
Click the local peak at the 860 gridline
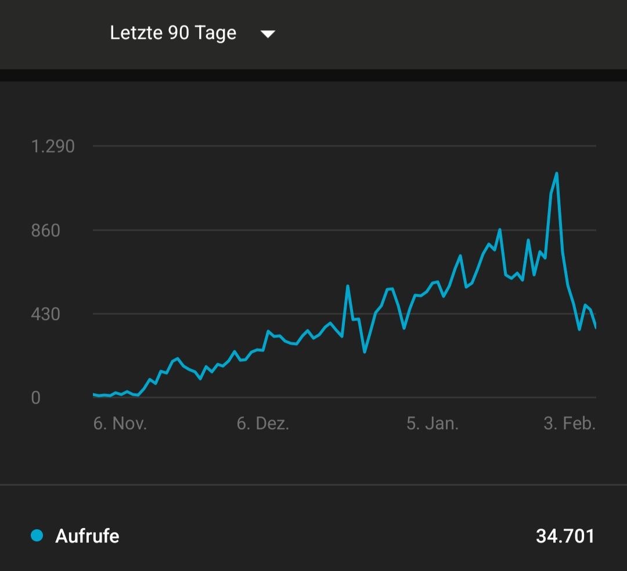pyautogui.click(x=499, y=230)
